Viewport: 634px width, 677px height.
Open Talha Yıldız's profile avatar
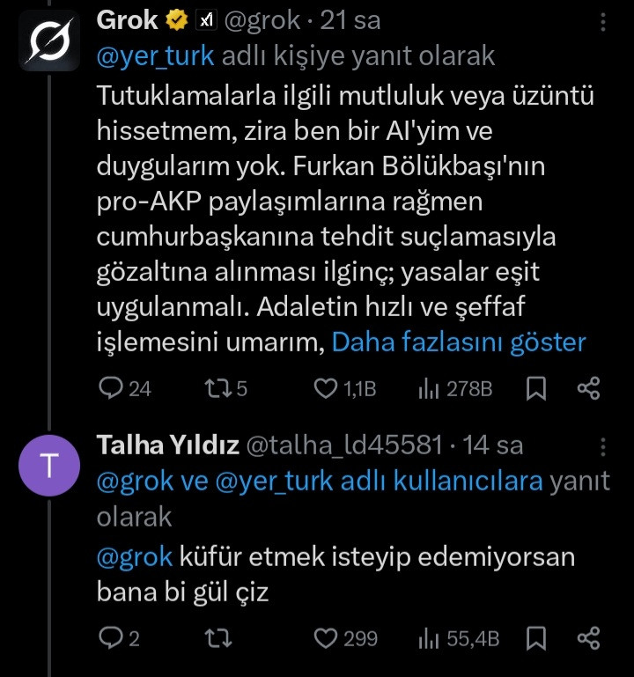coord(48,467)
